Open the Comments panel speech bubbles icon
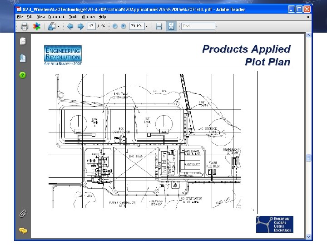This screenshot has width=327, height=245. pos(23,230)
